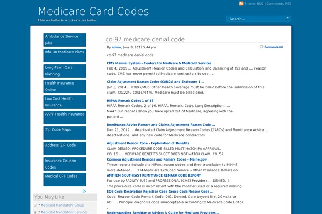Open Common Adjustment Reasons Maine.gov link

click(x=157, y=159)
